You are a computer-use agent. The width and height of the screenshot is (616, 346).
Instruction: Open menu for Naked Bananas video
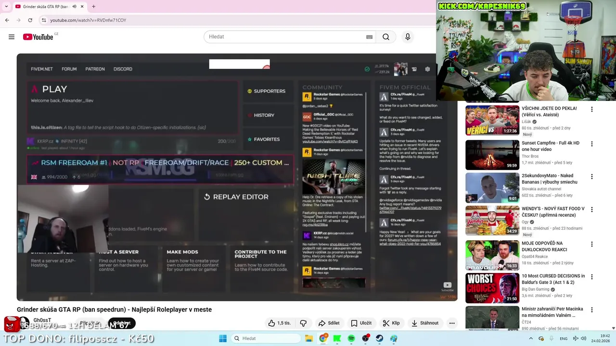tap(592, 177)
